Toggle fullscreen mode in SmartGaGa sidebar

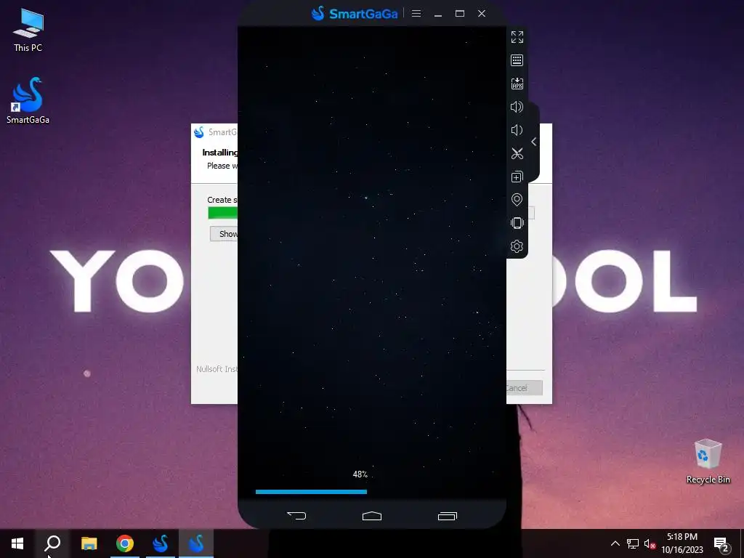click(517, 37)
